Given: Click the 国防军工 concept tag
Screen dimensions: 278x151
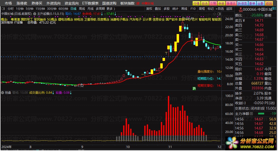Looking at the screenshot, I should [27, 20].
